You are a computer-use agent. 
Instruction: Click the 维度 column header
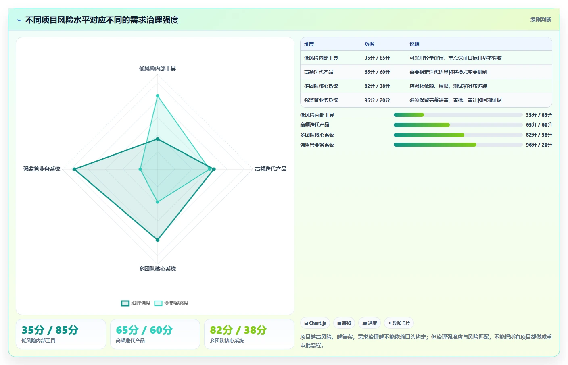(309, 44)
